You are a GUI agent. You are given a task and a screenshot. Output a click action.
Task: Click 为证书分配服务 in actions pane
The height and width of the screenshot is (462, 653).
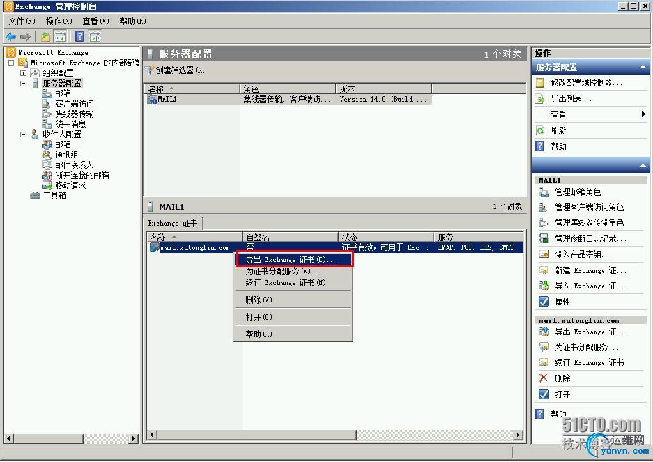coord(587,347)
